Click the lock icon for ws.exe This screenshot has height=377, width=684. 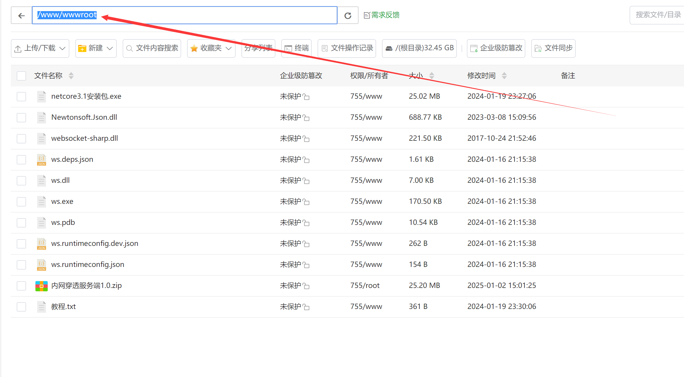pyautogui.click(x=306, y=202)
